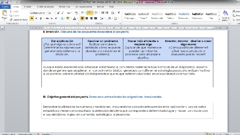Click the shrink font (smaller A) icon
240x135 pixels.
[62, 13]
